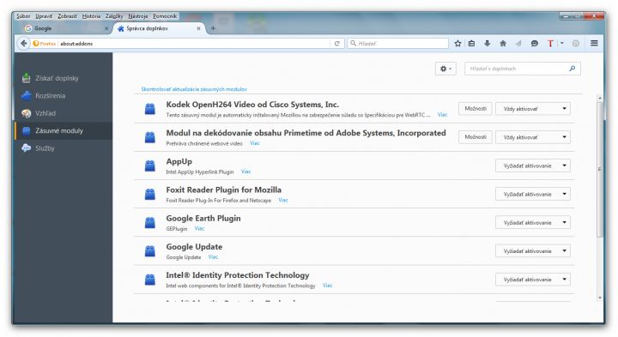Bookmark this page with the star icon
618x337 pixels.
click(457, 44)
